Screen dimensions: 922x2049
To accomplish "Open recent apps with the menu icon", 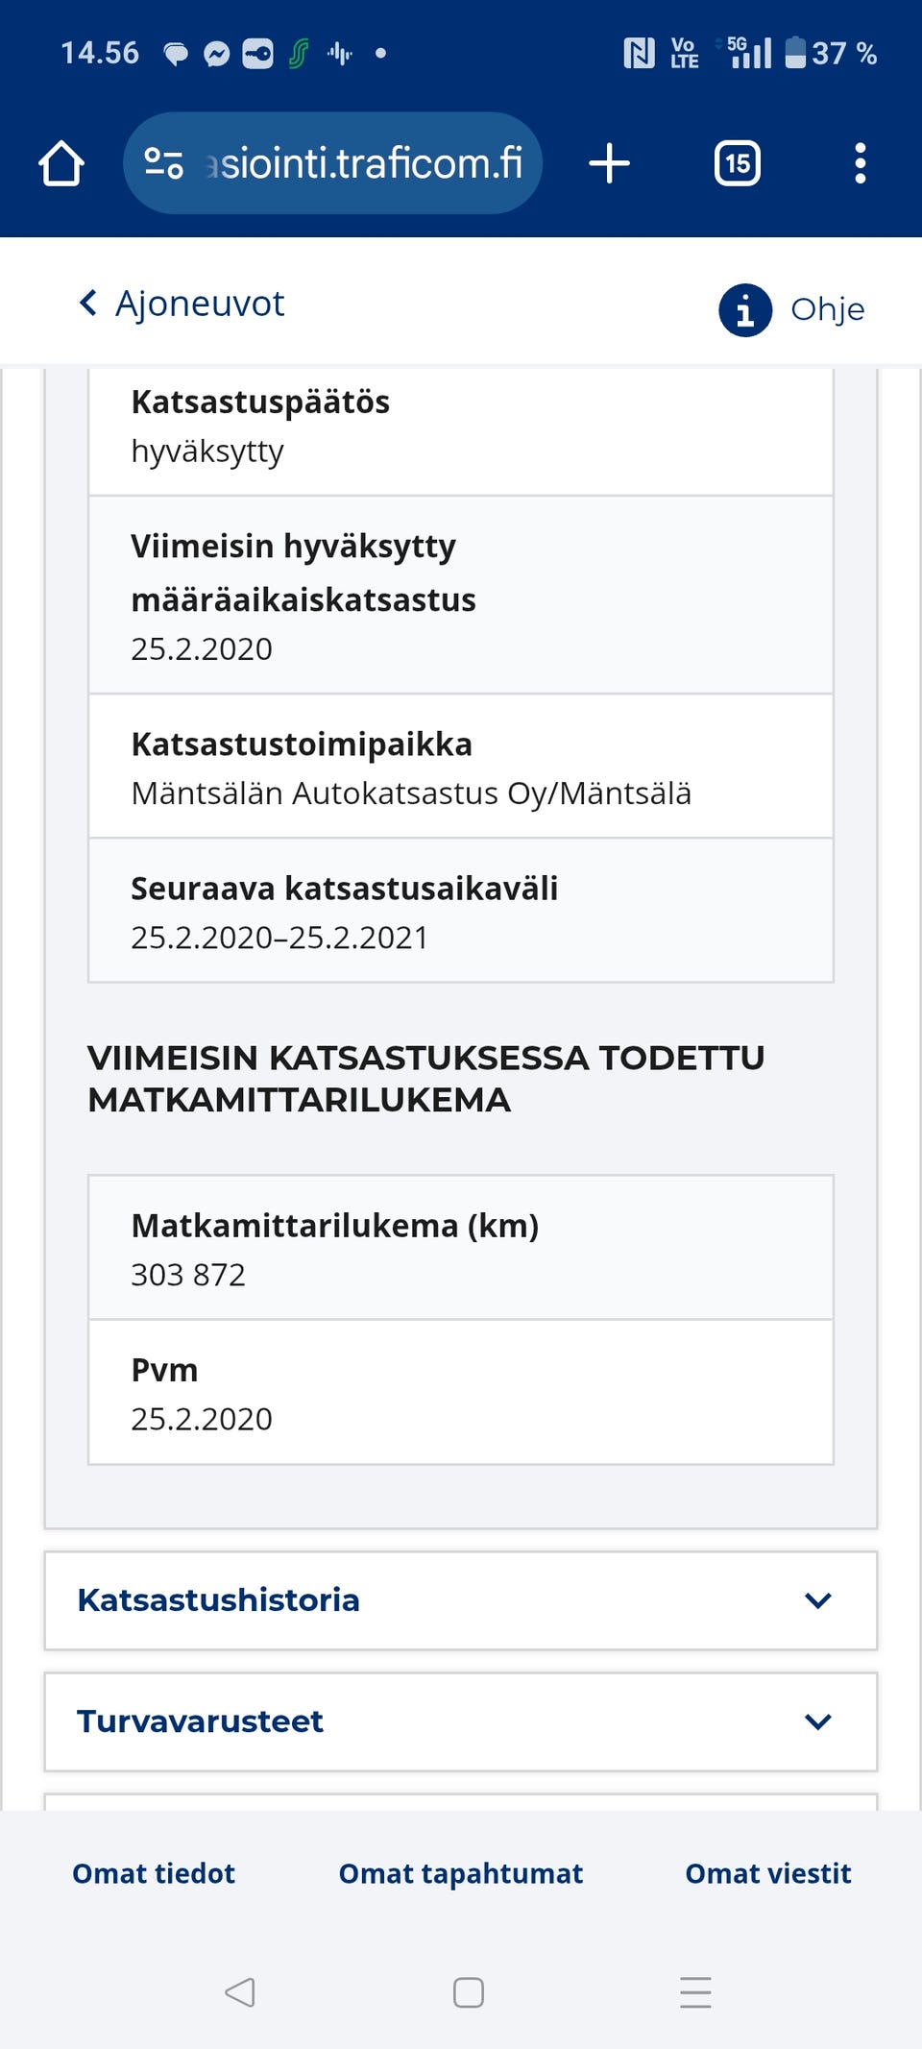I will pyautogui.click(x=695, y=1990).
